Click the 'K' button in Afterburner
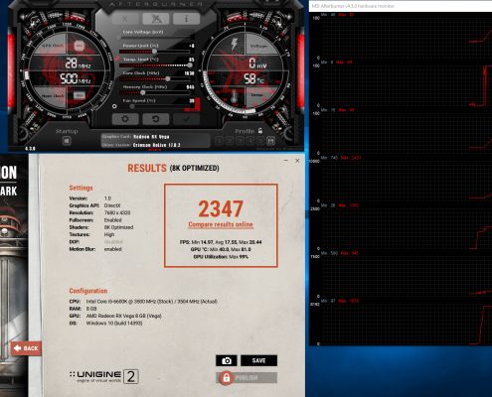This screenshot has width=492, height=397. coord(125,19)
